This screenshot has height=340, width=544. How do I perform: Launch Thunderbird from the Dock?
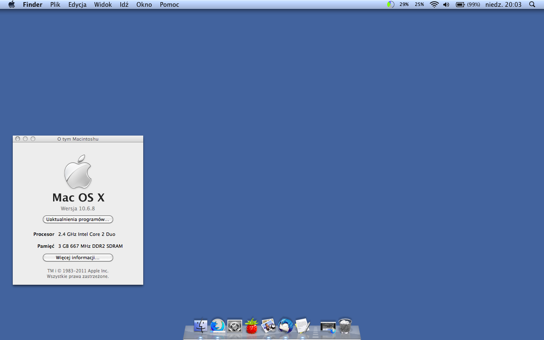pos(286,326)
